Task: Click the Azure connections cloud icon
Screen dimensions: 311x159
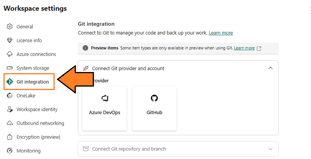Action: point(10,54)
